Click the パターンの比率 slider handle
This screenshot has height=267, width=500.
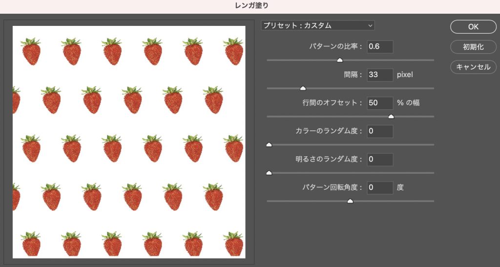coord(340,60)
